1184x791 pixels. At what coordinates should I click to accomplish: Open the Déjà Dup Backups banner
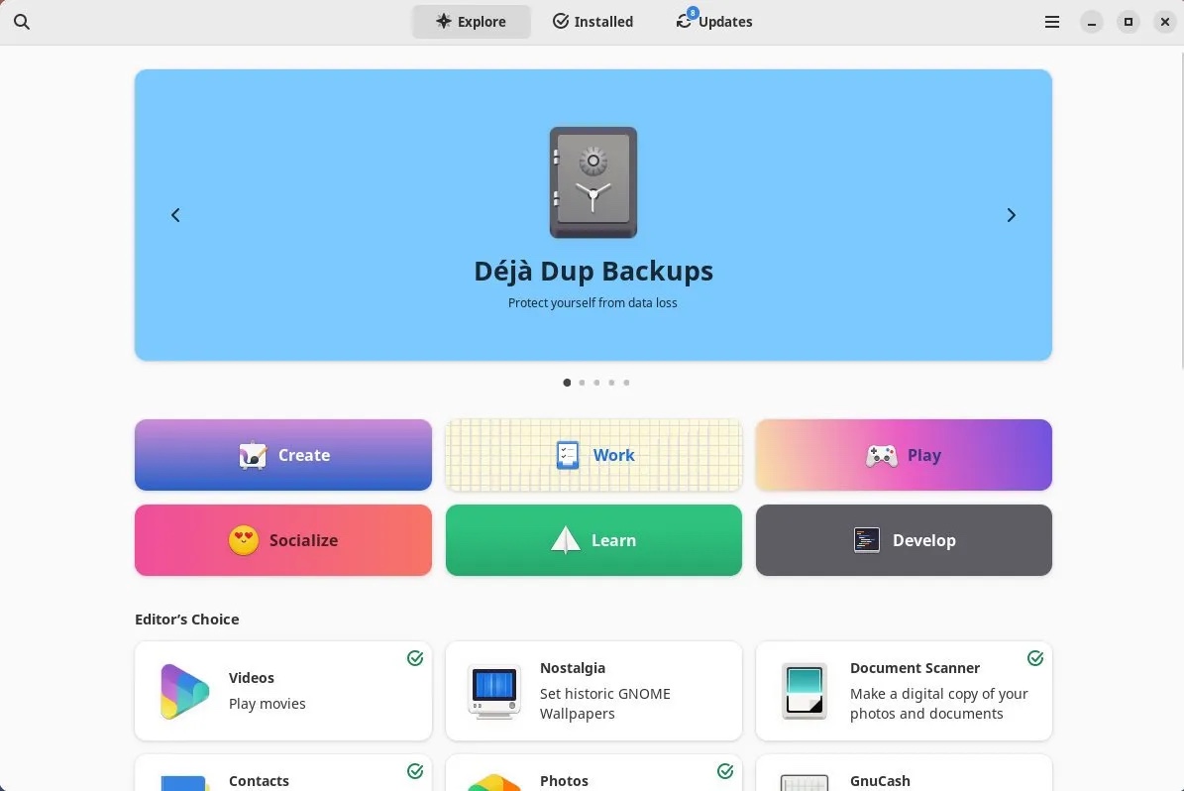coord(592,271)
